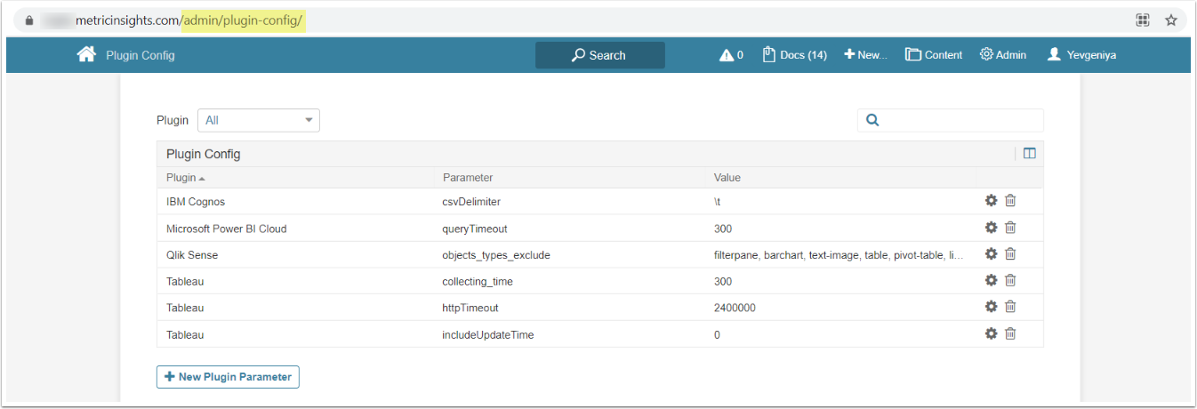Edit Tableau httpTimeout via gear
The image size is (1197, 409).
coord(991,307)
